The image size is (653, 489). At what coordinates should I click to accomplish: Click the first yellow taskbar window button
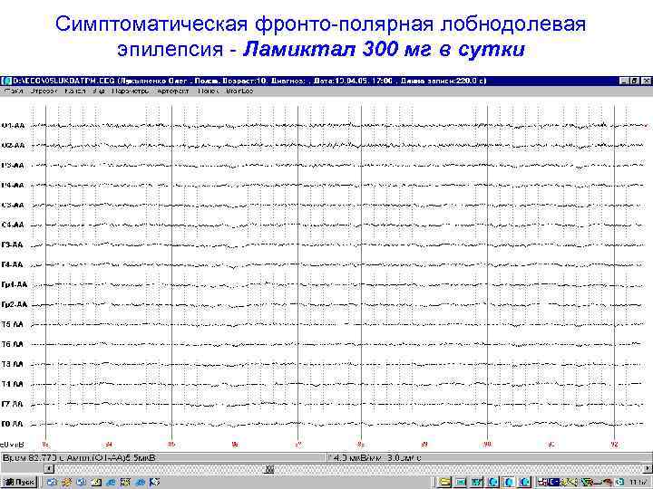point(444,483)
